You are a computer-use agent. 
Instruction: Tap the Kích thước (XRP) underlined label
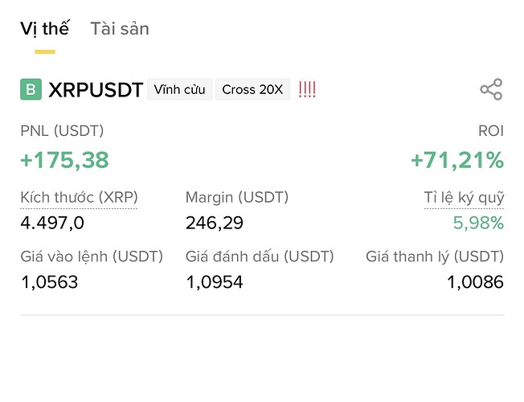click(79, 198)
